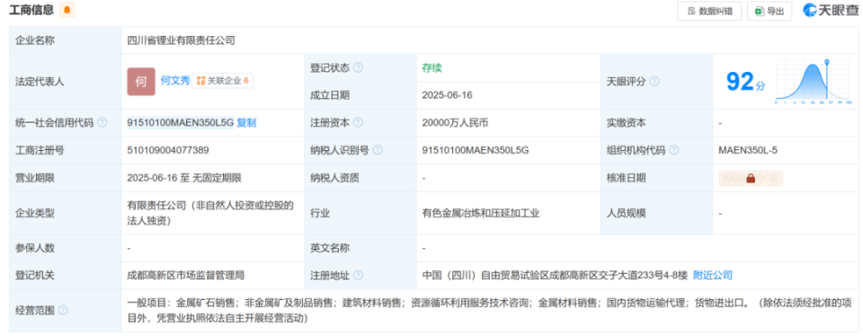The width and height of the screenshot is (863, 336).
Task: Click help icon beside 组织机构代码
Action: tap(673, 150)
